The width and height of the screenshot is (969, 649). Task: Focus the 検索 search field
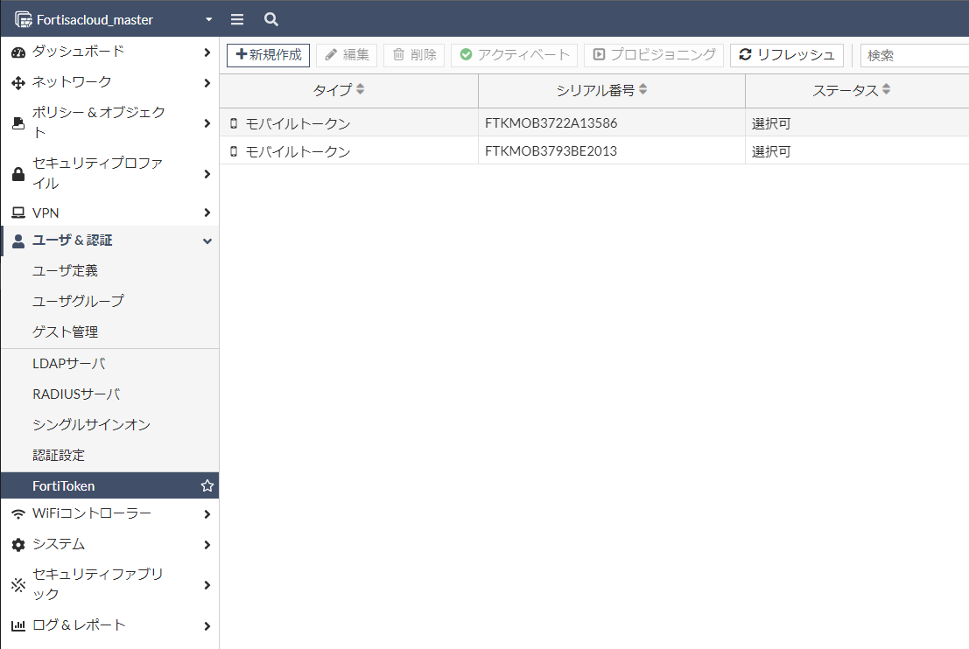915,56
